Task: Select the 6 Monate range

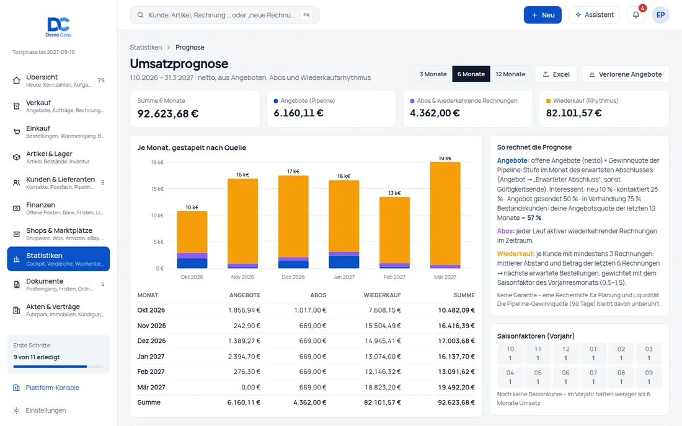Action: click(x=471, y=74)
